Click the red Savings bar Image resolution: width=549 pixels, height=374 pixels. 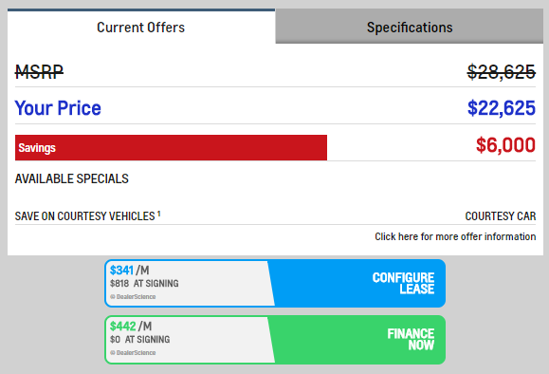(x=171, y=147)
